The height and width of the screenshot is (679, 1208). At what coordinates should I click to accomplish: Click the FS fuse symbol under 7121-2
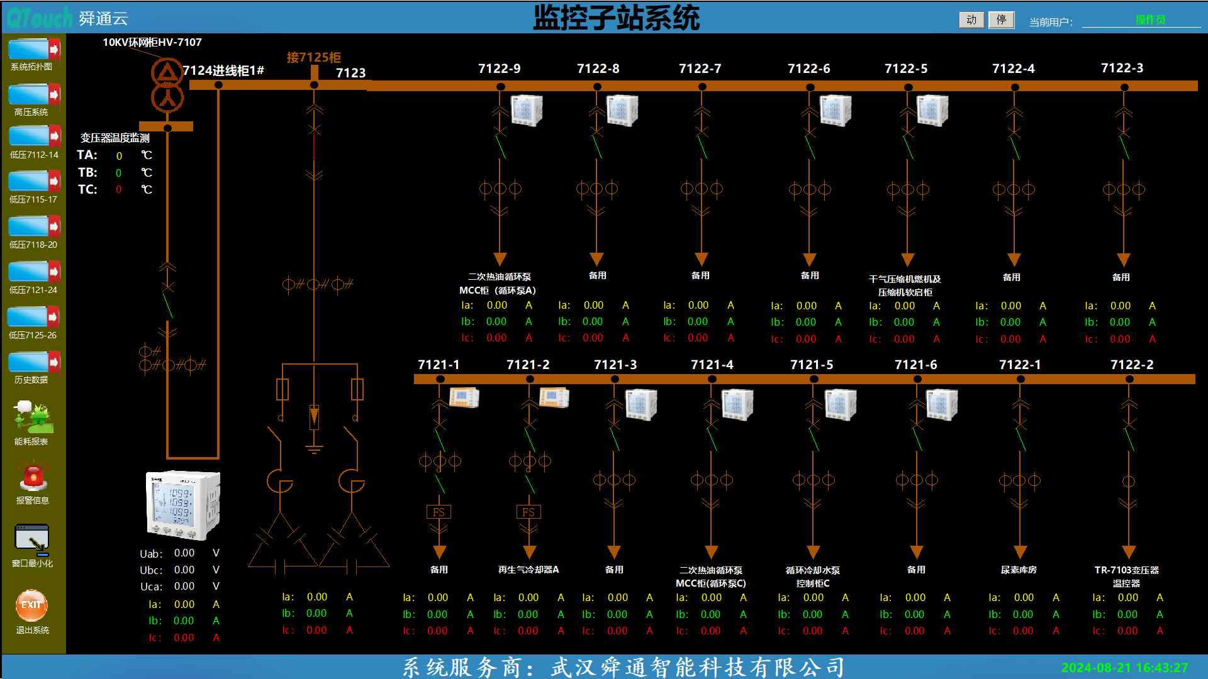[528, 512]
